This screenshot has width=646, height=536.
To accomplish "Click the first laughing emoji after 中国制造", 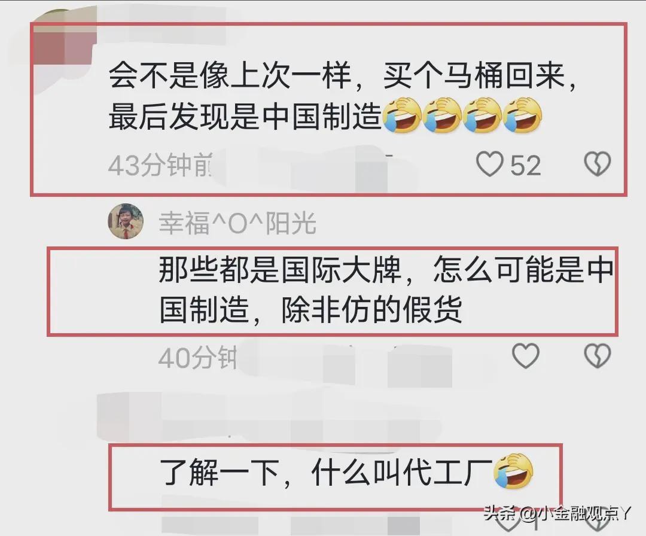I will pos(402,116).
